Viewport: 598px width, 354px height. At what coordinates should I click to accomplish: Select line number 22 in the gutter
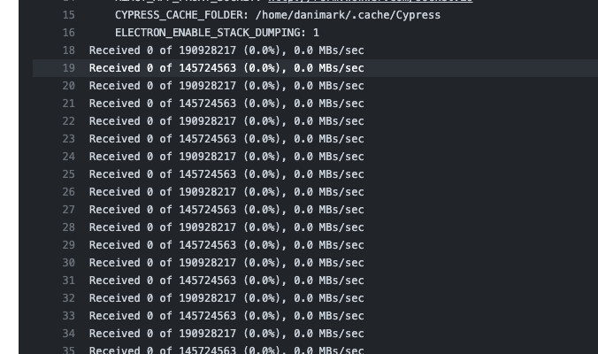coord(69,121)
